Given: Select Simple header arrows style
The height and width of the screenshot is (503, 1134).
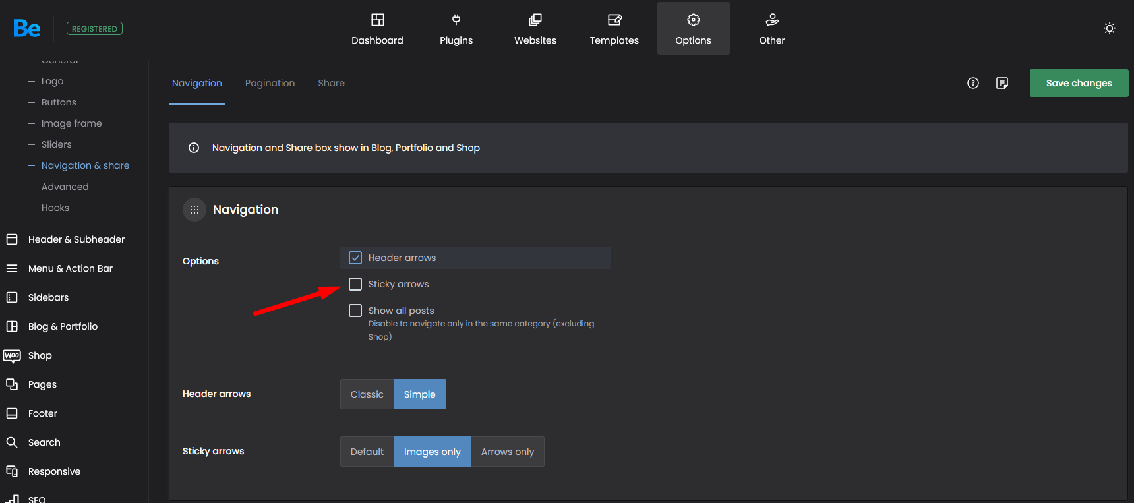Looking at the screenshot, I should pyautogui.click(x=420, y=394).
